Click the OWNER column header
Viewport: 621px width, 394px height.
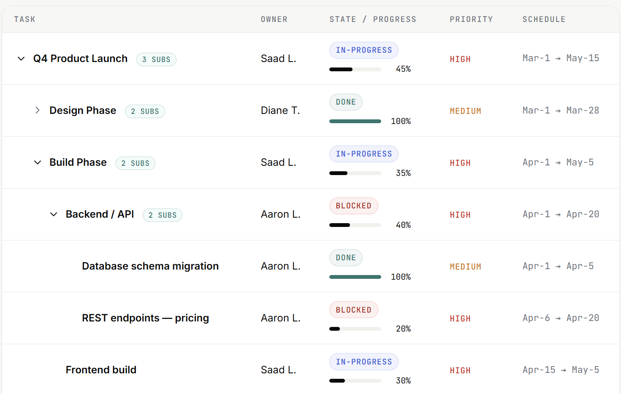(x=274, y=19)
